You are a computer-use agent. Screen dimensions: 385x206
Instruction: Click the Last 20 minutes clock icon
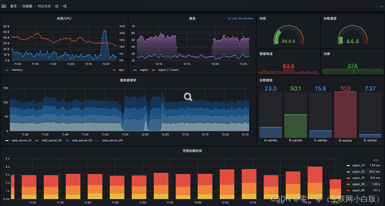coord(229,18)
